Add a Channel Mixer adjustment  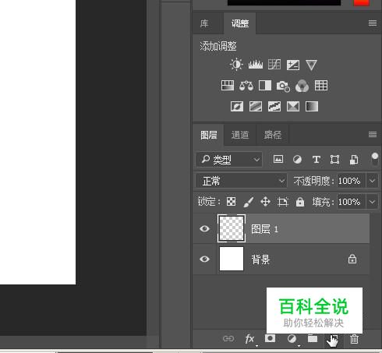pyautogui.click(x=302, y=86)
